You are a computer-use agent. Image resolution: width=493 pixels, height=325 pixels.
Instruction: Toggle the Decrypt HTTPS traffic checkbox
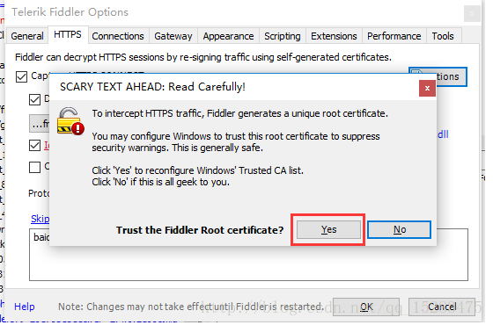point(34,100)
